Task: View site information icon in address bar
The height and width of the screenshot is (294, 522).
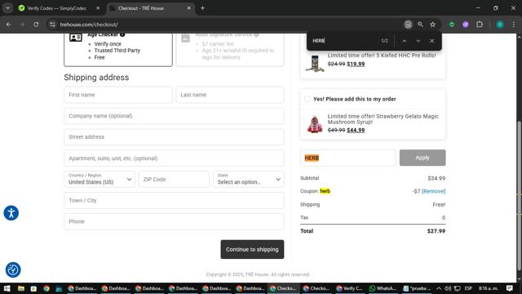Action: (52, 24)
